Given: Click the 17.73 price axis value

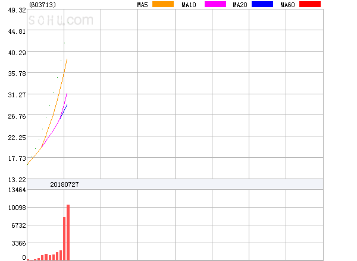Looking at the screenshot, I should pos(17,158).
